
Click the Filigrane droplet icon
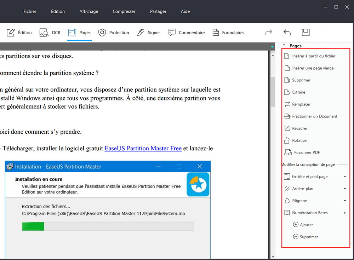click(287, 201)
